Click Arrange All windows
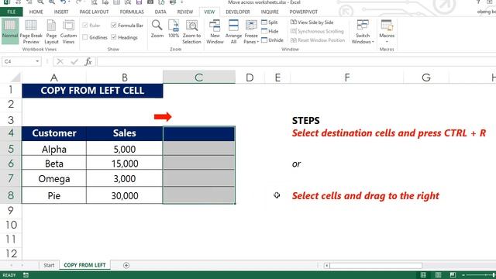The height and width of the screenshot is (279, 496). coord(233,31)
